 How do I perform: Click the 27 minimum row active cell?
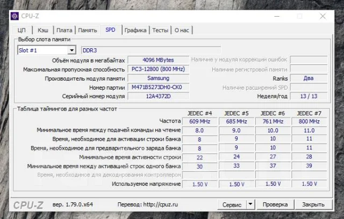coord(273,157)
